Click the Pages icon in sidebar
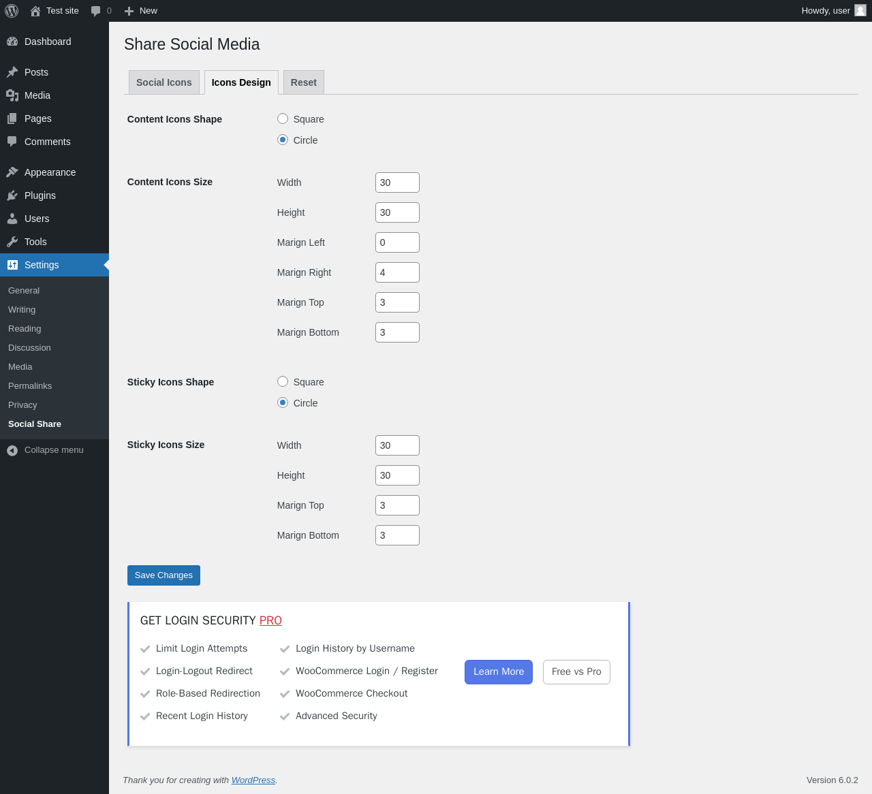 click(12, 118)
